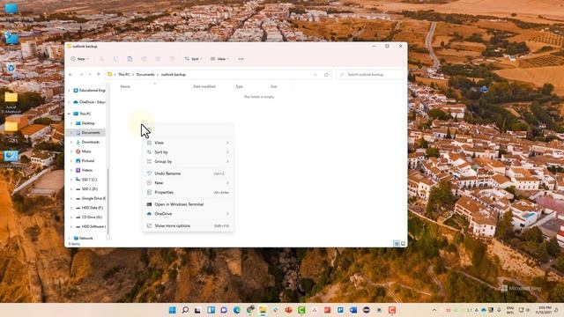This screenshot has height=317, width=564.
Task: Open PowerPoint from the taskbar
Action: [288, 310]
